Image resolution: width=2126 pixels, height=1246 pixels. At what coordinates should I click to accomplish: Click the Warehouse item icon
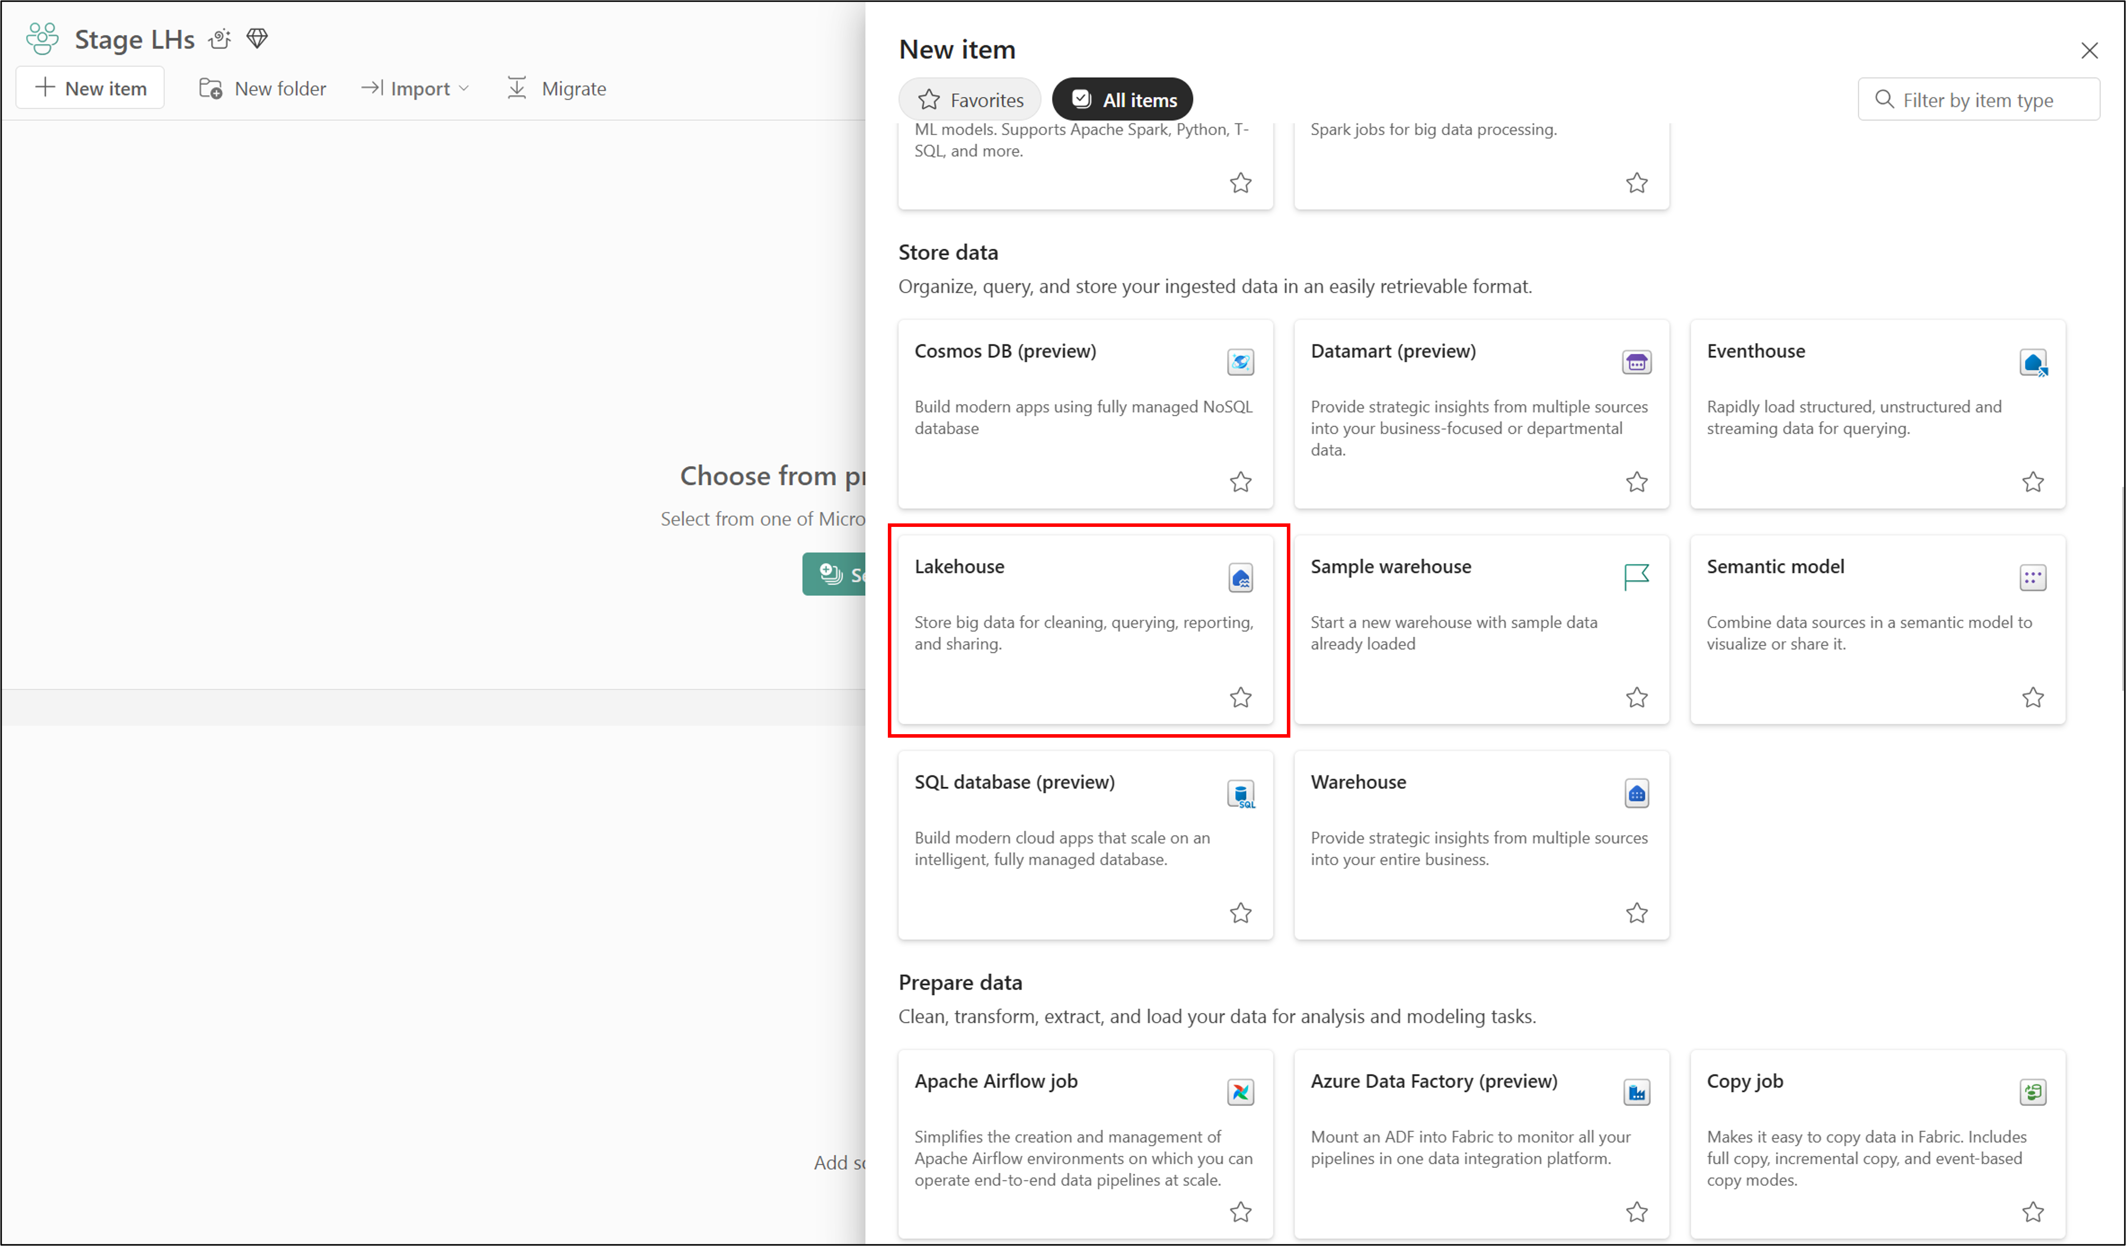click(x=1636, y=793)
